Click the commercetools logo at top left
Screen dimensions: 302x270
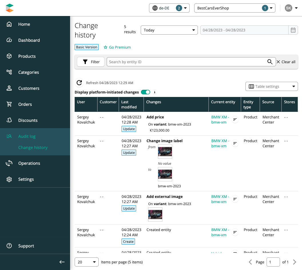pos(9,8)
